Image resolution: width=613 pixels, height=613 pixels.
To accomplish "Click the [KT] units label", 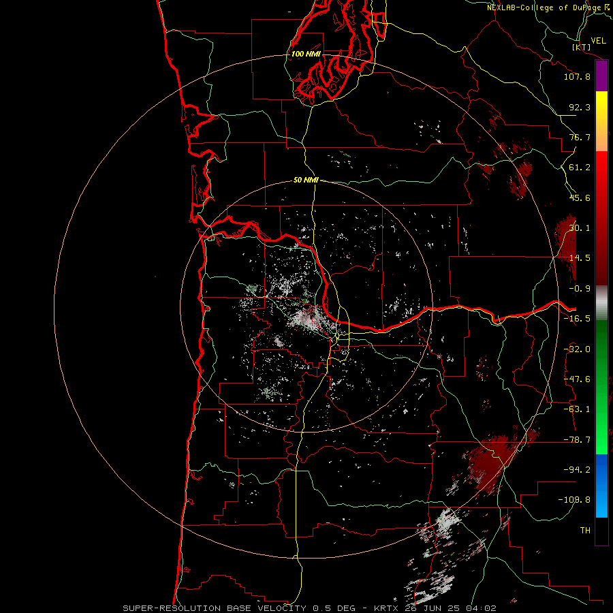I will (x=582, y=47).
